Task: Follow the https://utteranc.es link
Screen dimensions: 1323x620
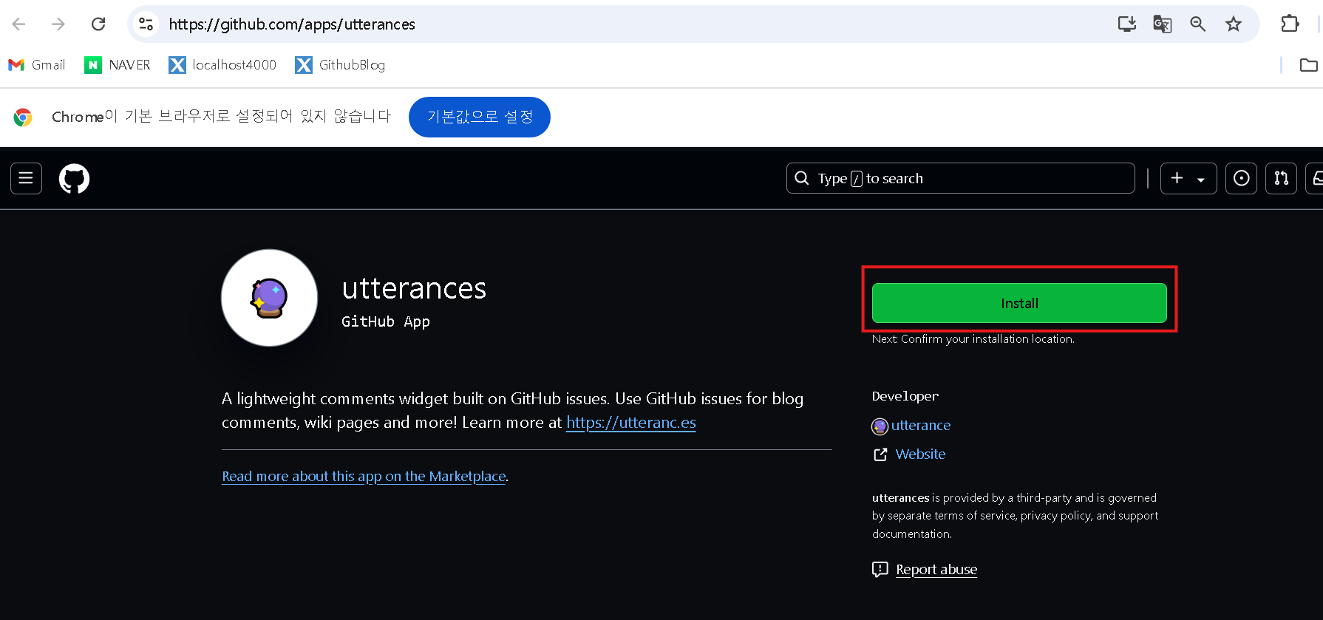Action: [631, 423]
